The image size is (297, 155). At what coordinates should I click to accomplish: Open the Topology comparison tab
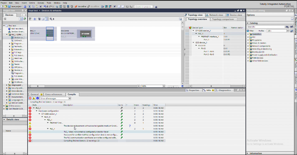point(223,19)
